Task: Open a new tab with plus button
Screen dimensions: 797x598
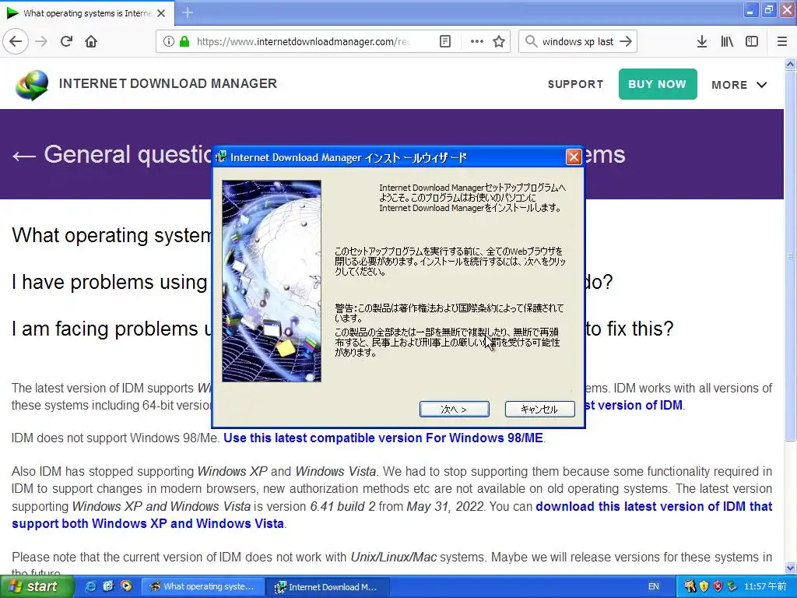Action: coord(188,12)
